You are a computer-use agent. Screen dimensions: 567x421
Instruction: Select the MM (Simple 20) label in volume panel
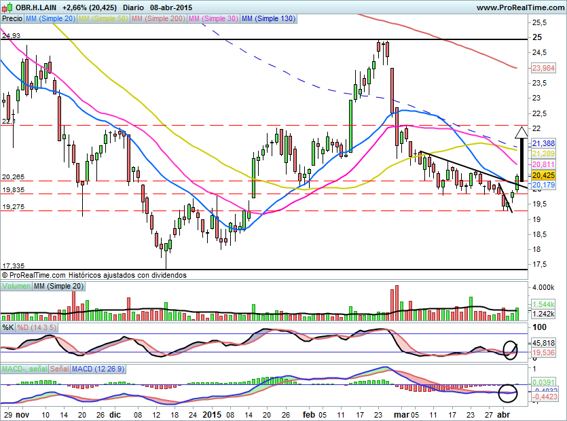(x=59, y=287)
